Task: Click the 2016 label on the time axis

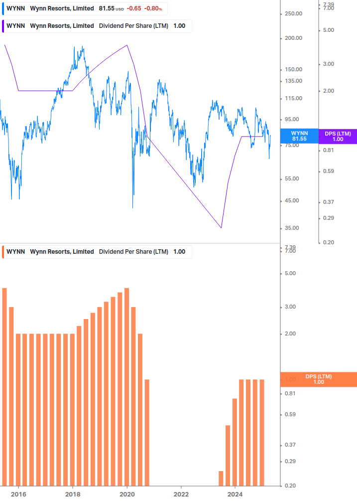Action: pyautogui.click(x=18, y=495)
